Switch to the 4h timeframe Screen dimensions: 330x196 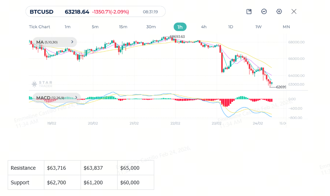click(x=204, y=27)
